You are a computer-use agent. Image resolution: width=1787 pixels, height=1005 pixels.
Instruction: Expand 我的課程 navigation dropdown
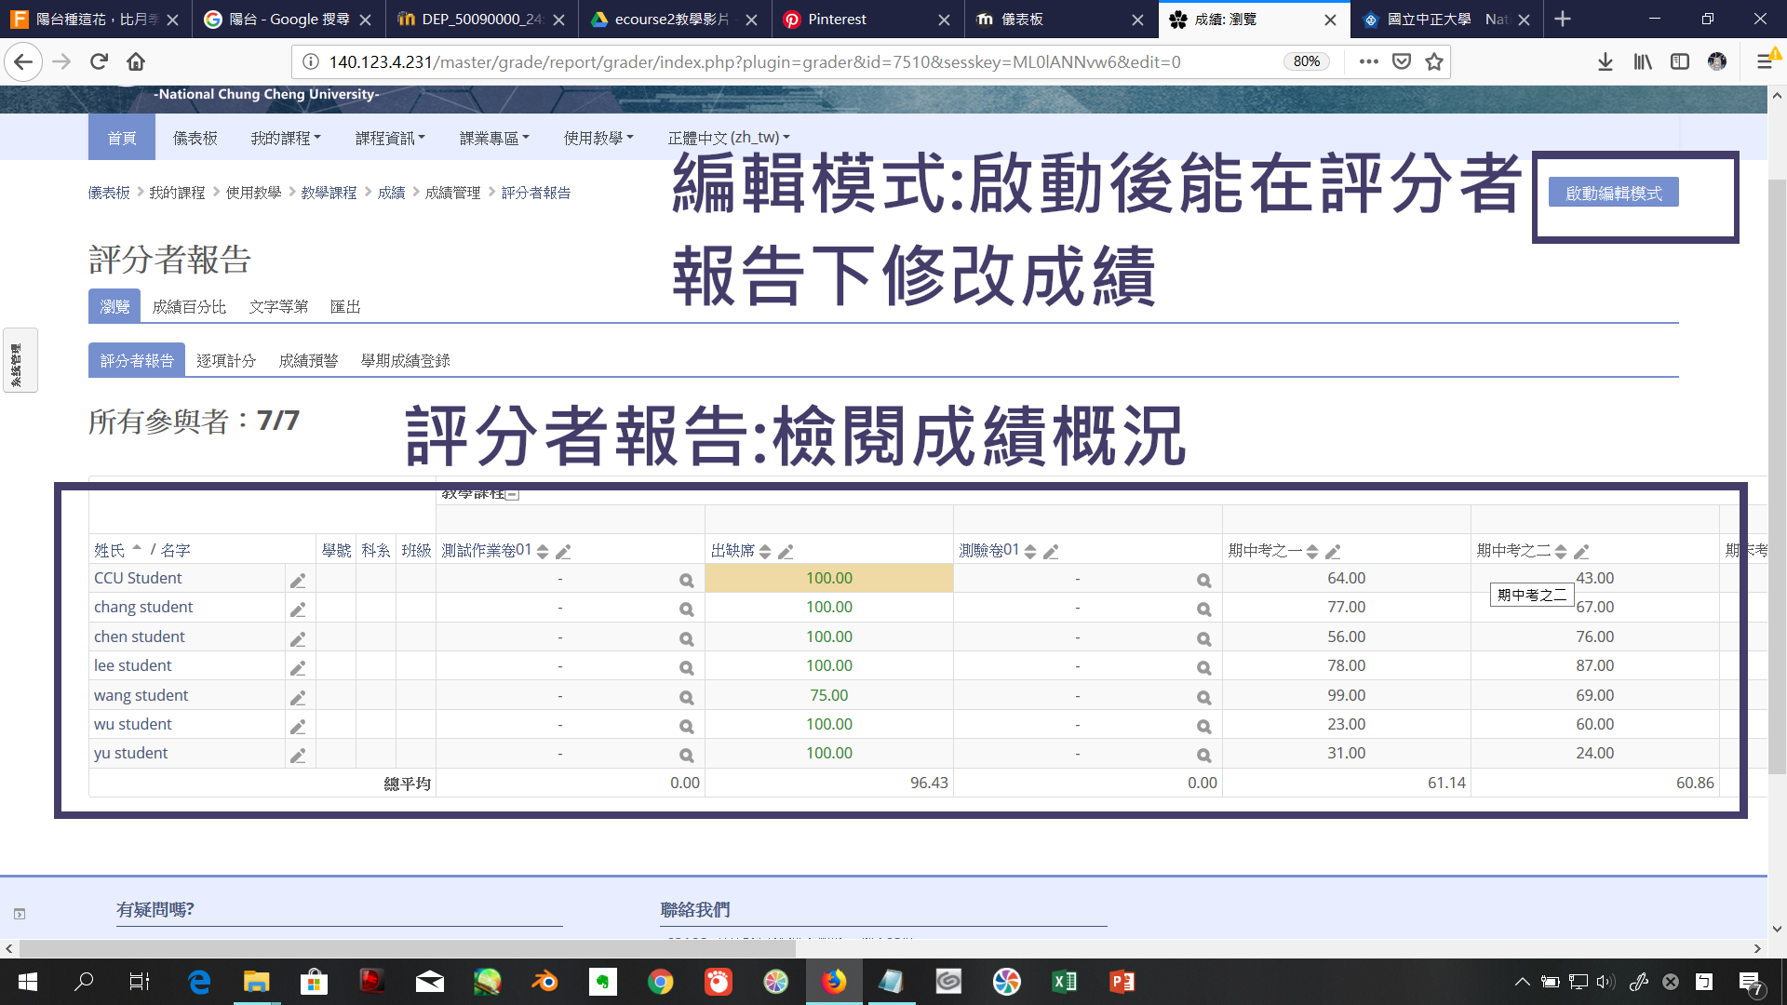tap(285, 138)
